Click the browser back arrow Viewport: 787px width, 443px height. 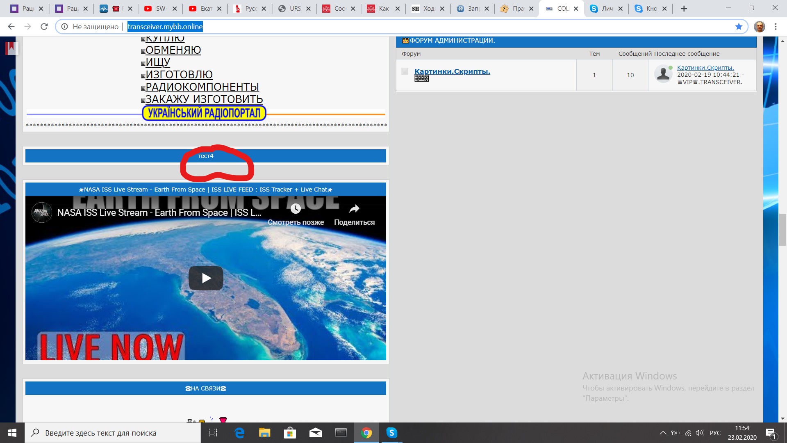tap(11, 27)
